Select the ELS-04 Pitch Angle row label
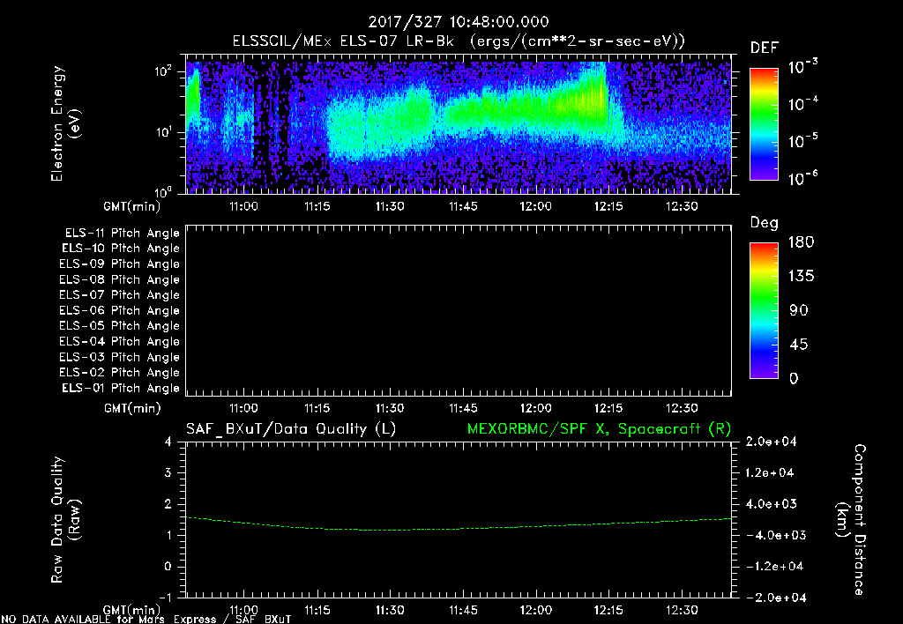The image size is (903, 624). click(119, 341)
